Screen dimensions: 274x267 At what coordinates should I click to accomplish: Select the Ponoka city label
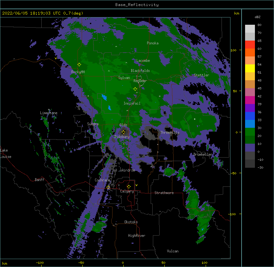153,43
